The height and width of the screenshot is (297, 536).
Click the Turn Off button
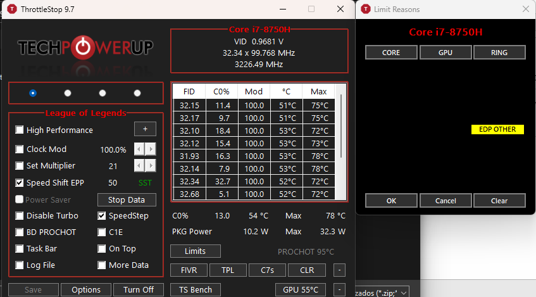click(x=139, y=289)
